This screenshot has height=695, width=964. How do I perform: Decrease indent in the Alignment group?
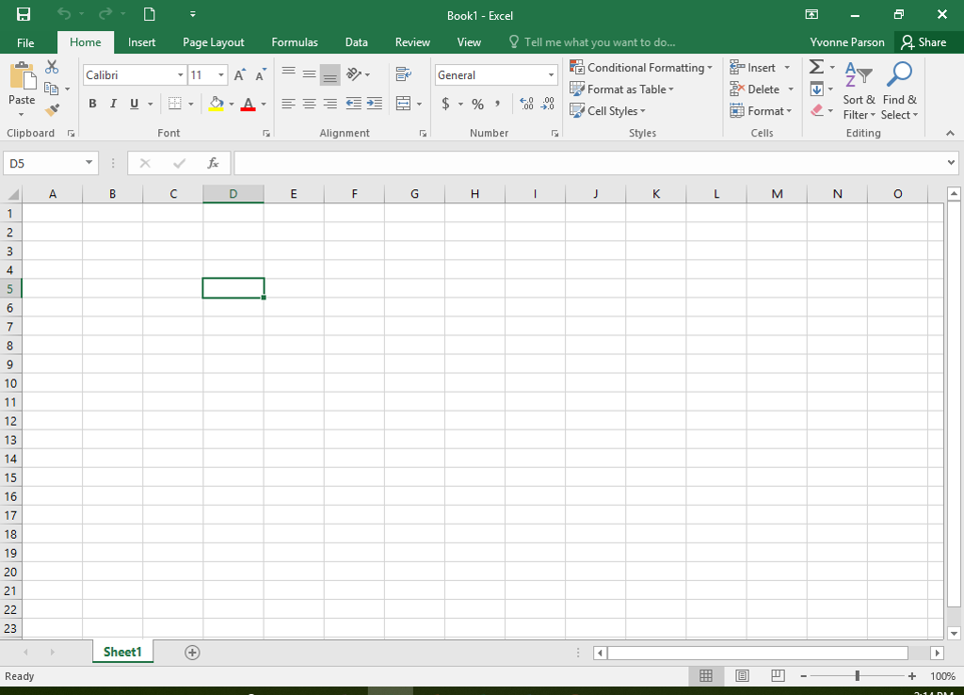(x=354, y=104)
